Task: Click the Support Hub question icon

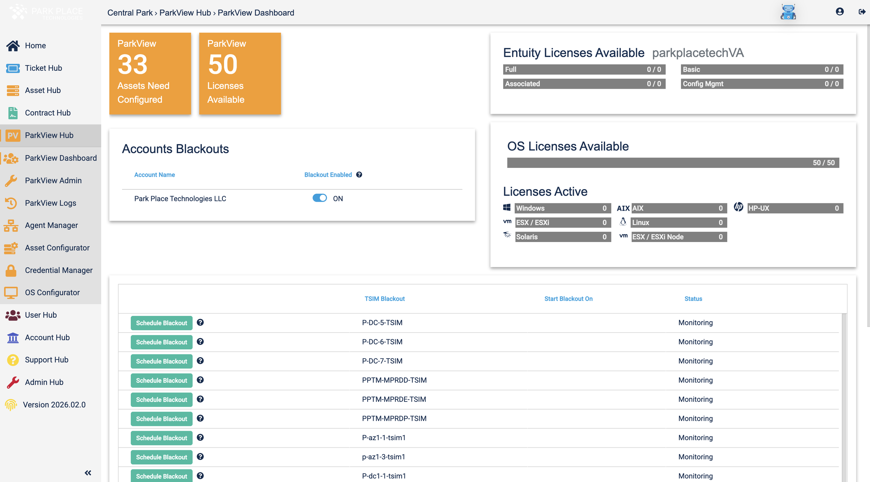Action: (13, 360)
